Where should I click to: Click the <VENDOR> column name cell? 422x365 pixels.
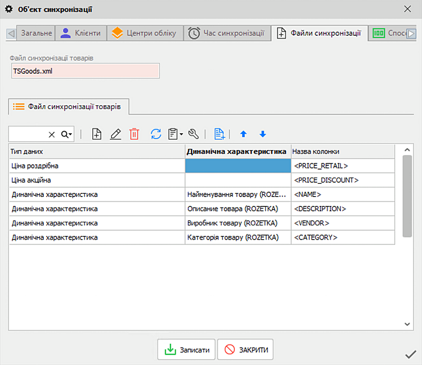[x=343, y=223]
